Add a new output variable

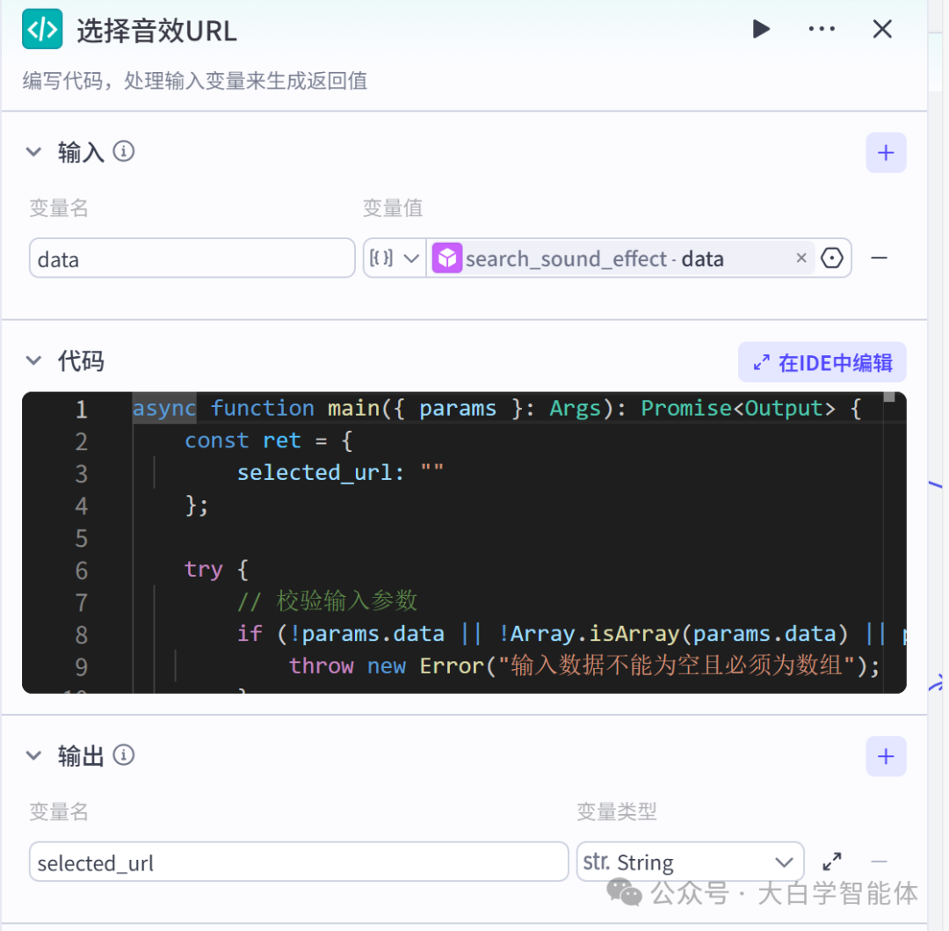[x=886, y=756]
